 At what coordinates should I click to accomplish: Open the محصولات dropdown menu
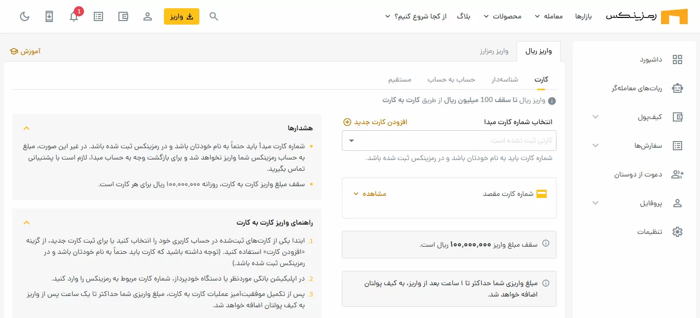click(503, 16)
